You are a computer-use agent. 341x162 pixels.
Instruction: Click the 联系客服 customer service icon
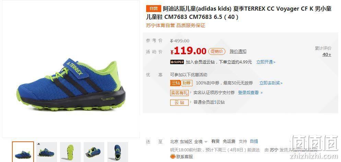point(173,157)
